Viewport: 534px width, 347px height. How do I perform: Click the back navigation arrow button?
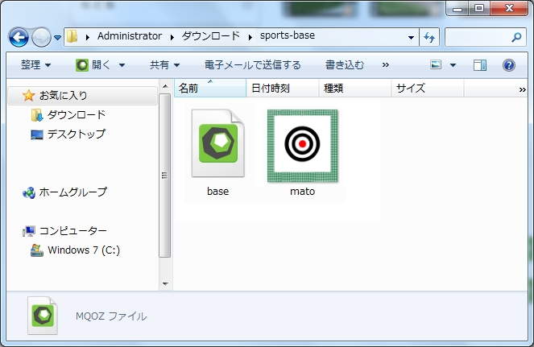coord(19,37)
